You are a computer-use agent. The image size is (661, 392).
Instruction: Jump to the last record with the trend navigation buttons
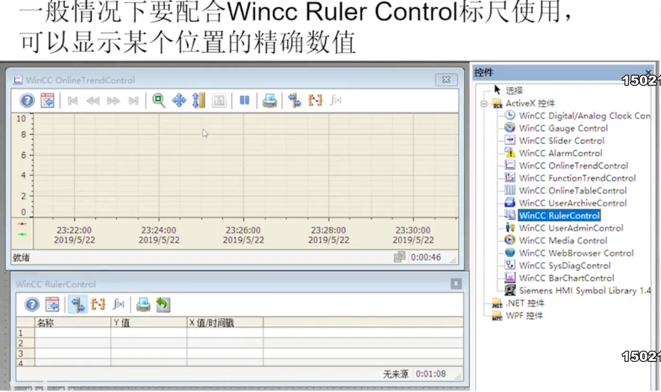tap(134, 100)
